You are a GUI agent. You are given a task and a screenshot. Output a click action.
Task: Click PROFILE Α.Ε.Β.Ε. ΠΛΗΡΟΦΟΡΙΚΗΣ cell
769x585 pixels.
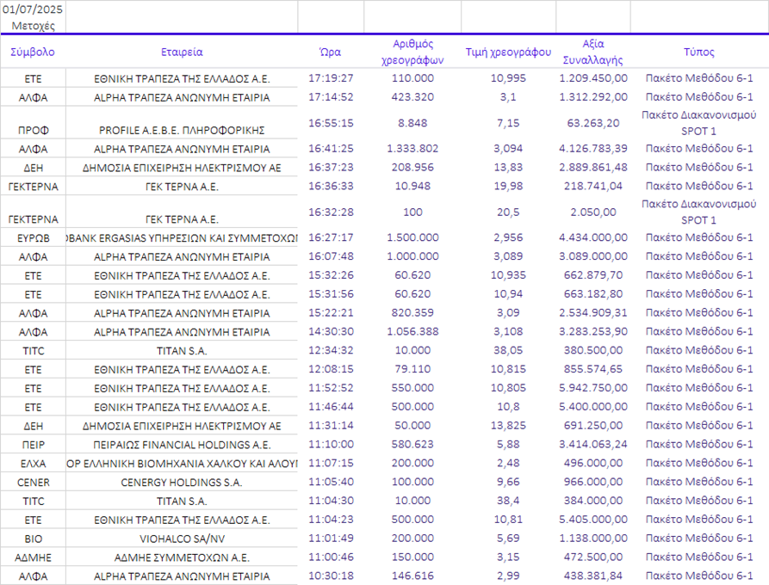[x=182, y=130]
